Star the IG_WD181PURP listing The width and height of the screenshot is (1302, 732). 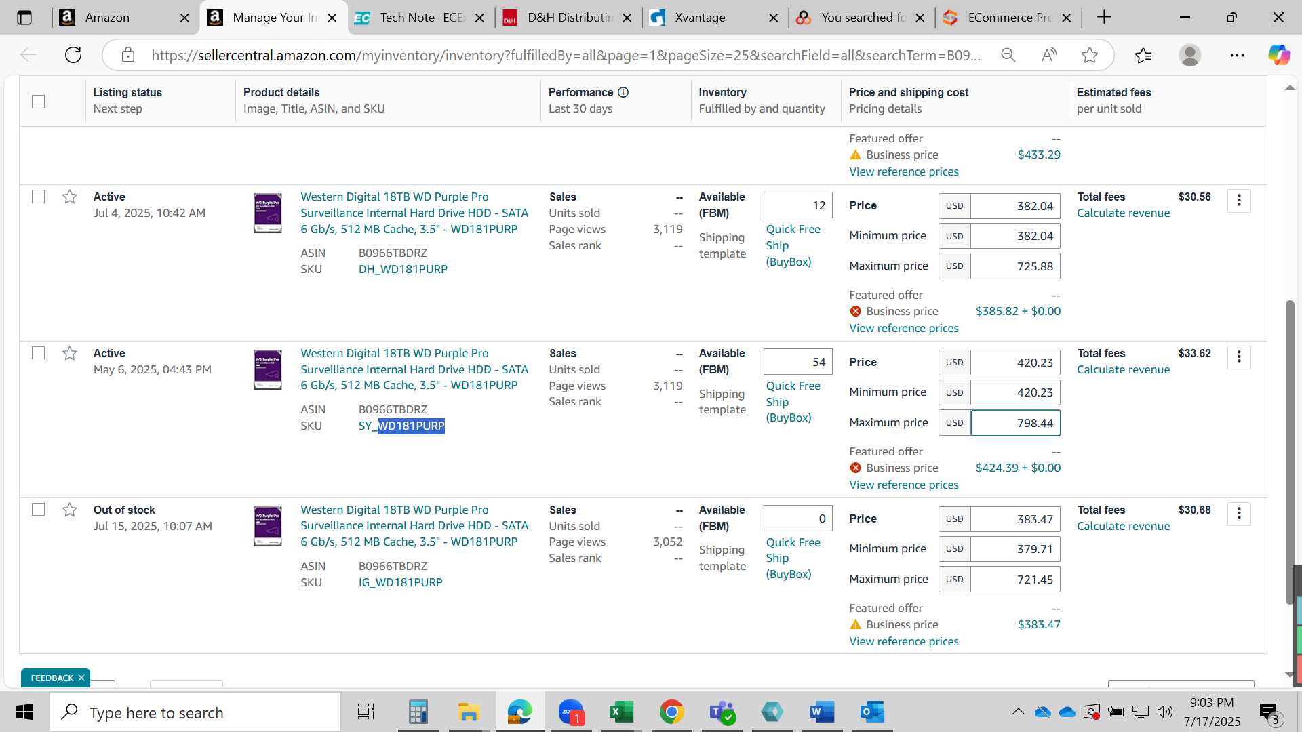(69, 510)
